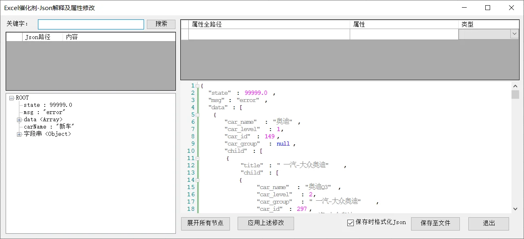
Task: Focus the 关键字 search input field
Action: click(x=91, y=24)
